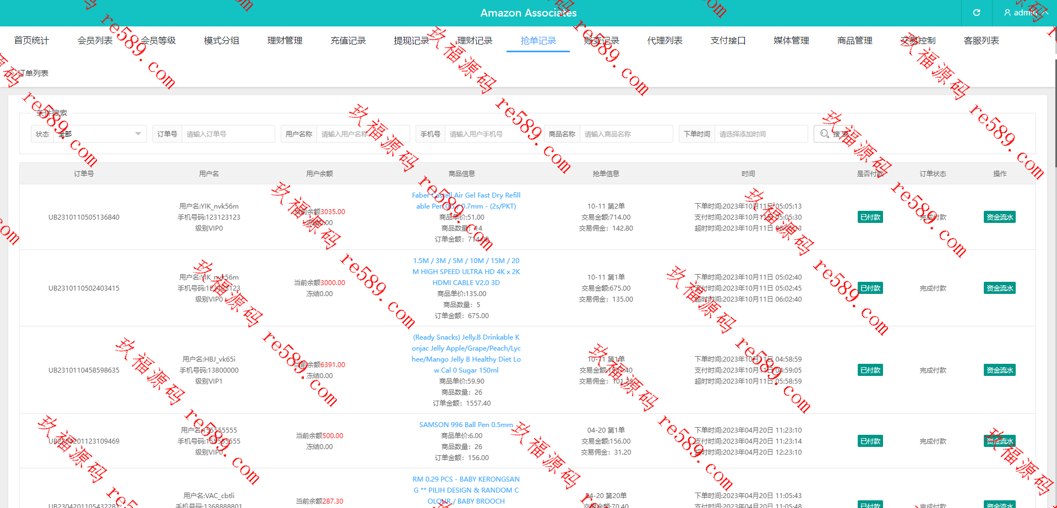The height and width of the screenshot is (508, 1057).
Task: Click balance value 3000.00
Action: pyautogui.click(x=333, y=282)
